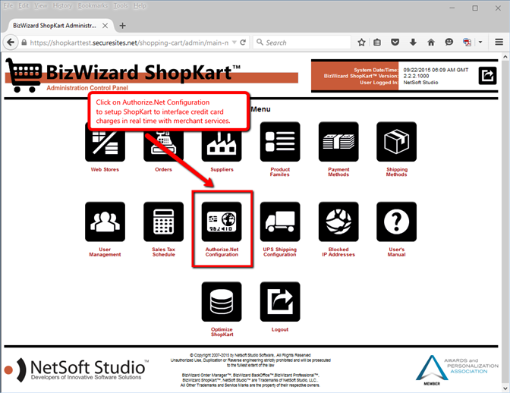The image size is (510, 393).
Task: Click the User's Manual text link
Action: [x=397, y=252]
